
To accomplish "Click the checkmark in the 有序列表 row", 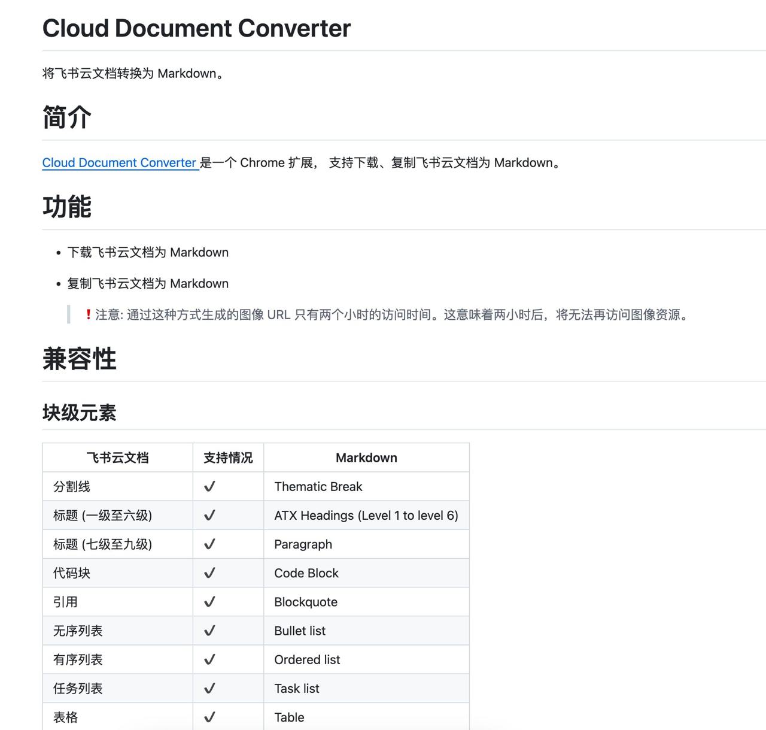I will tap(209, 659).
